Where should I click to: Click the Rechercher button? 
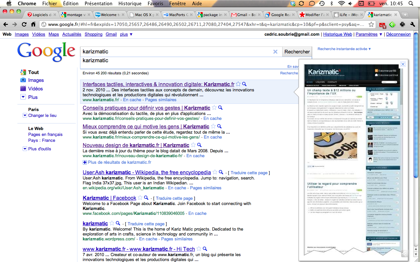coord(297,51)
